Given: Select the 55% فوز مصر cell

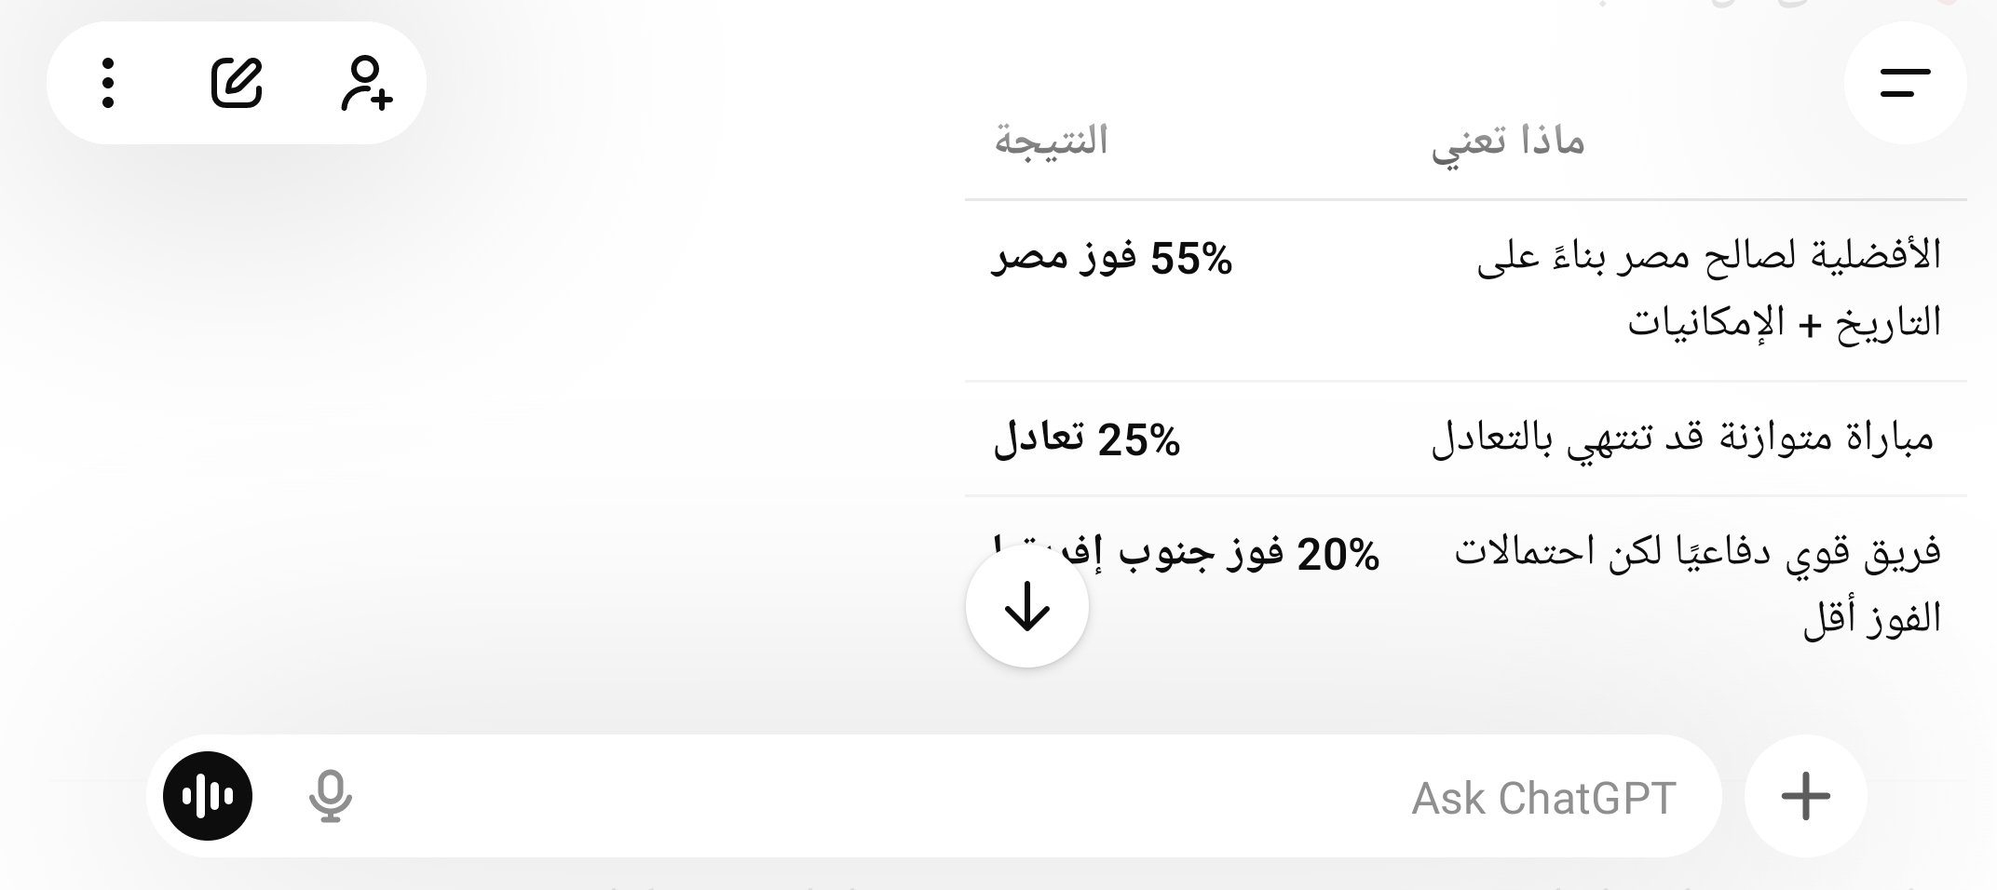Looking at the screenshot, I should 1112,258.
